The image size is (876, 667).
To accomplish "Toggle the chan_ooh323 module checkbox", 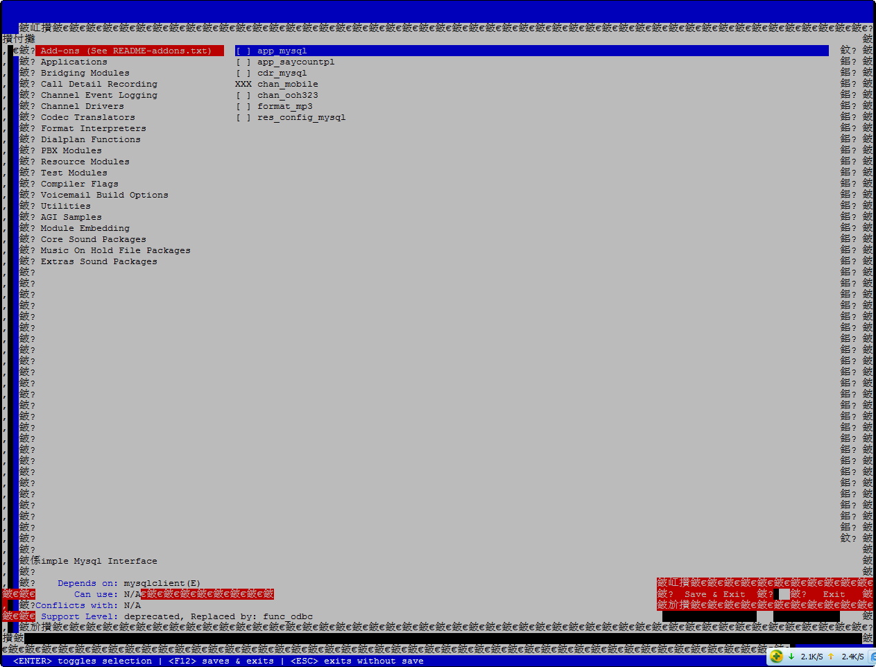I will pyautogui.click(x=243, y=95).
